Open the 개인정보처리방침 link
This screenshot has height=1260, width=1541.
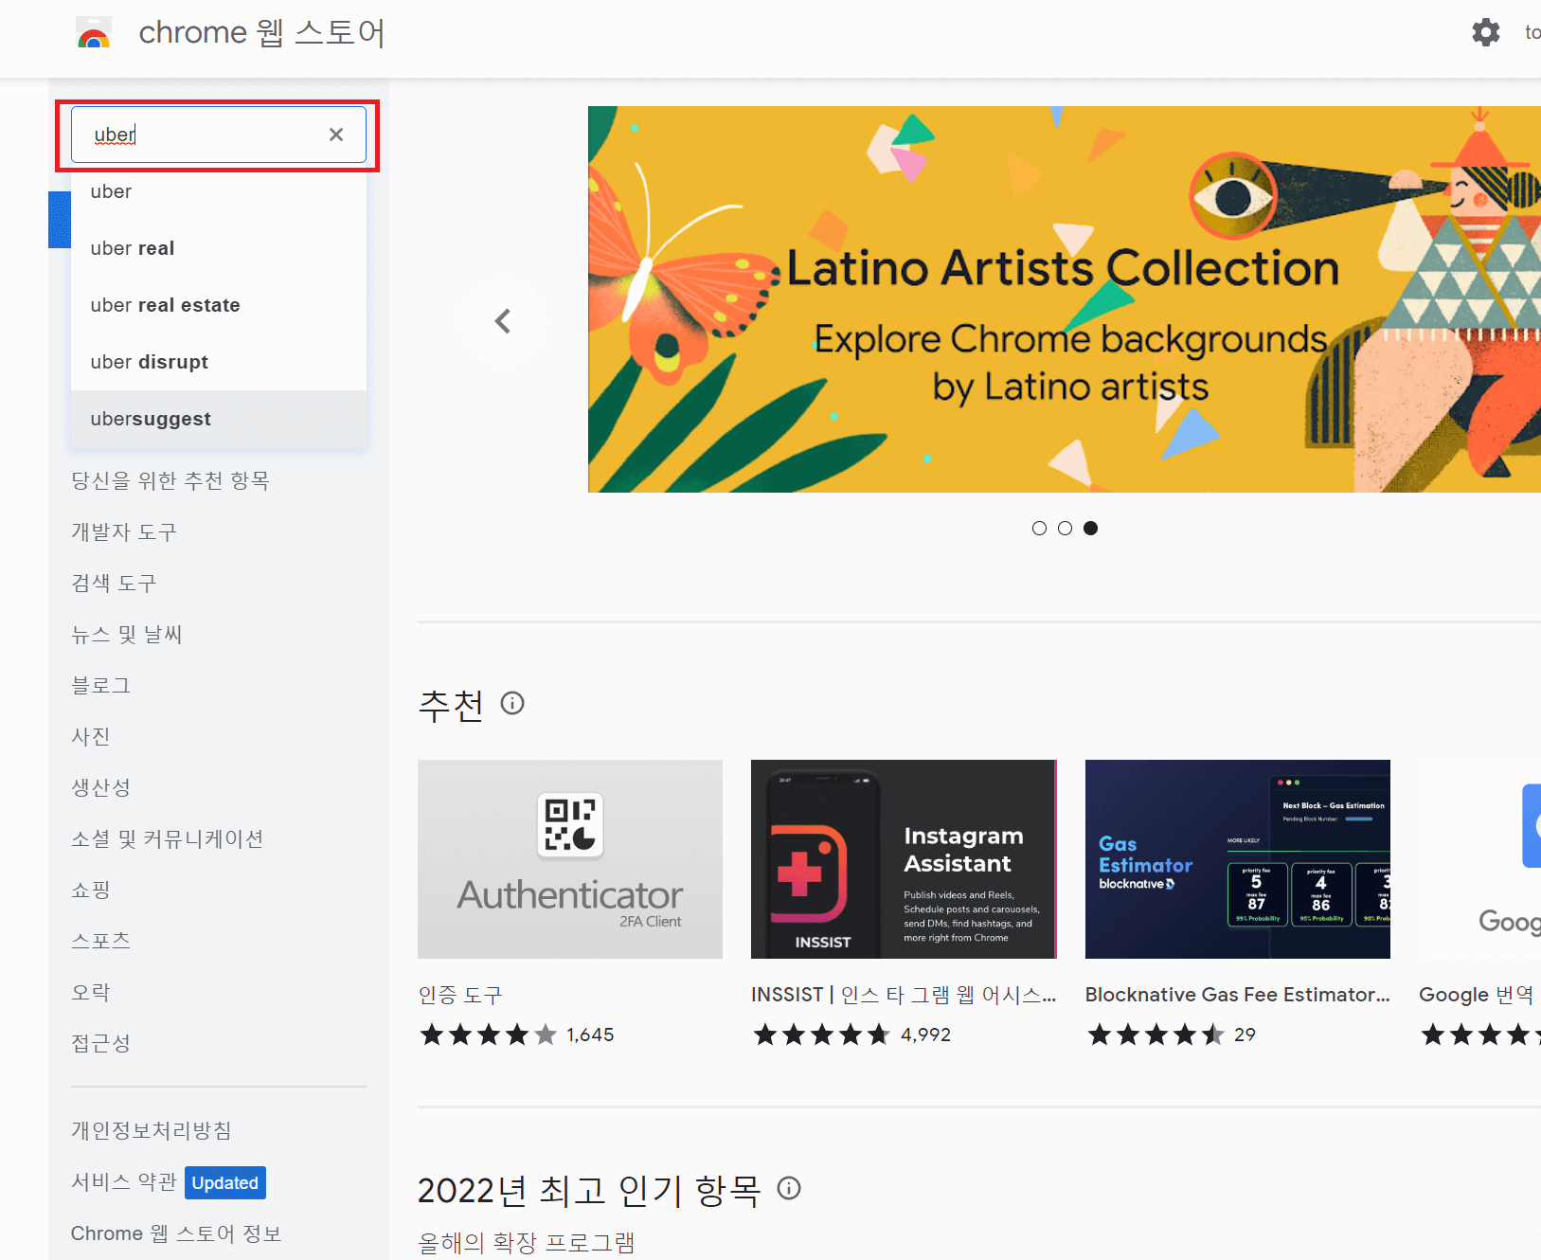pyautogui.click(x=152, y=1131)
